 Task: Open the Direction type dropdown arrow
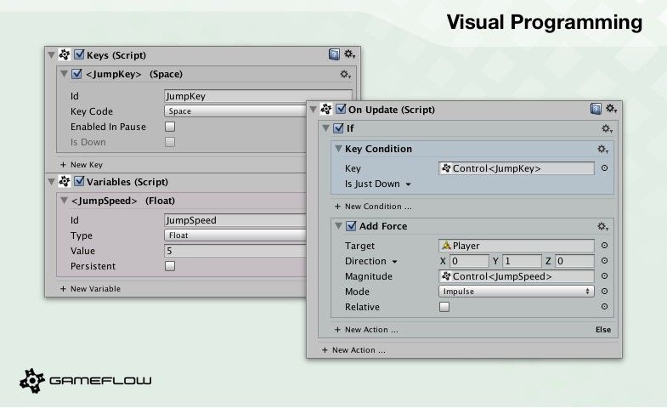tap(395, 262)
